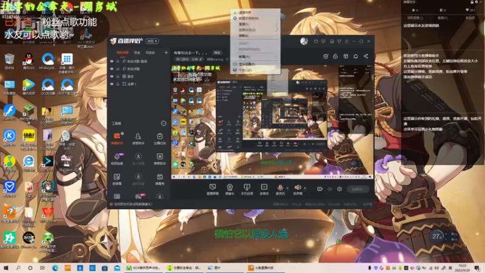This screenshot has height=273, width=485.
Task: Open the Windows Start menu
Action: [6, 268]
